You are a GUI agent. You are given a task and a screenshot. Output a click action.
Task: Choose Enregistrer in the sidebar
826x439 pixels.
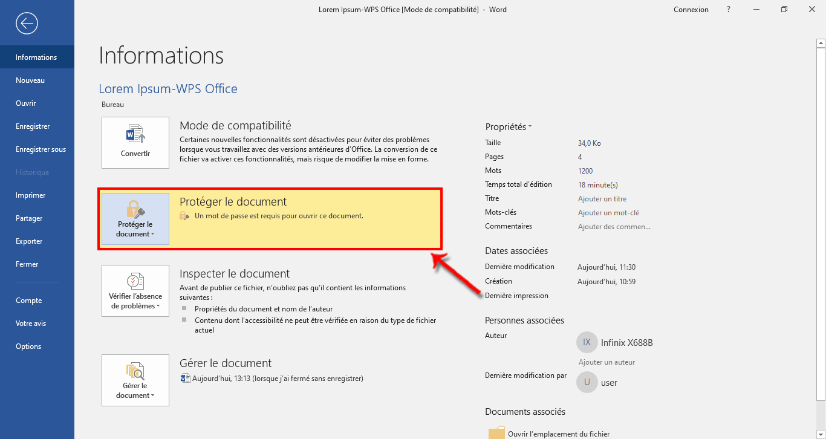click(x=37, y=126)
